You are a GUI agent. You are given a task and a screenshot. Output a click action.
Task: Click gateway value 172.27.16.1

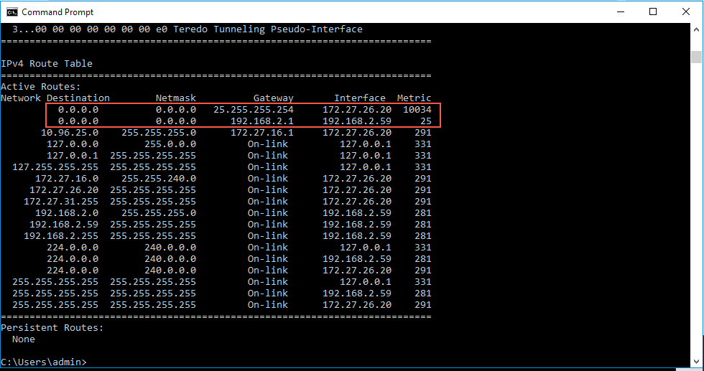[x=261, y=132]
